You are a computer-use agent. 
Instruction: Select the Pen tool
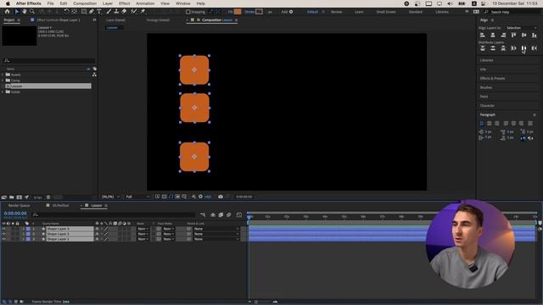pyautogui.click(x=92, y=12)
